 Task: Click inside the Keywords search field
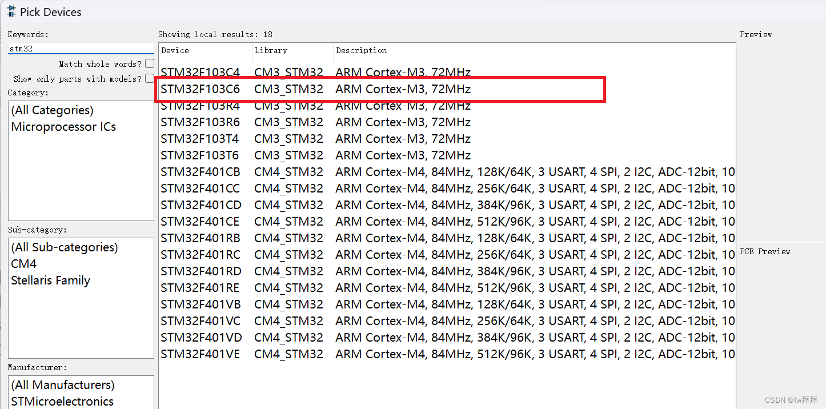point(80,48)
